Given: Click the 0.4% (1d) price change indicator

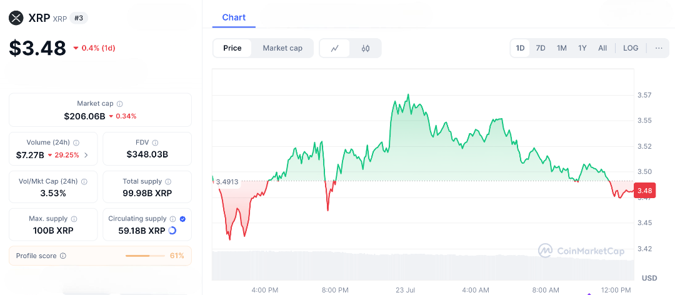Looking at the screenshot, I should coord(94,48).
